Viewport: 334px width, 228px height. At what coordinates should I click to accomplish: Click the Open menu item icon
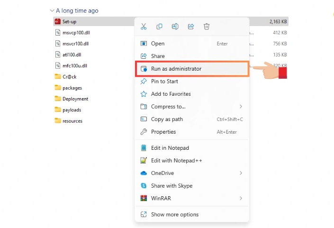144,44
